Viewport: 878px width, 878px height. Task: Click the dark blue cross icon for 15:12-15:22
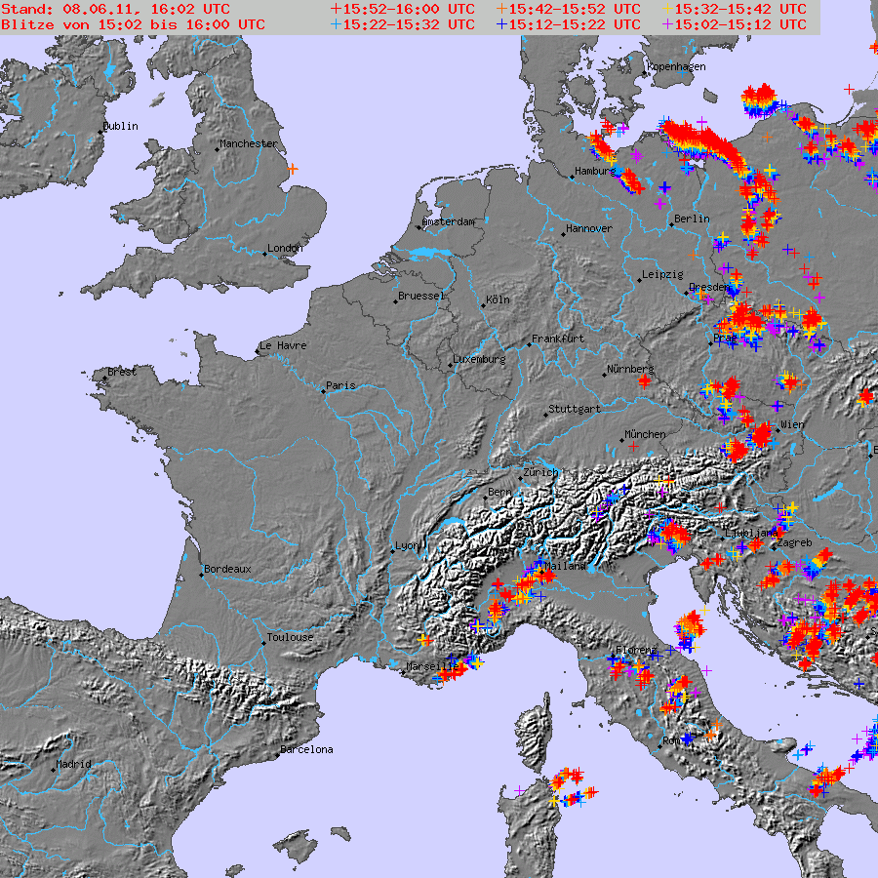pyautogui.click(x=502, y=24)
